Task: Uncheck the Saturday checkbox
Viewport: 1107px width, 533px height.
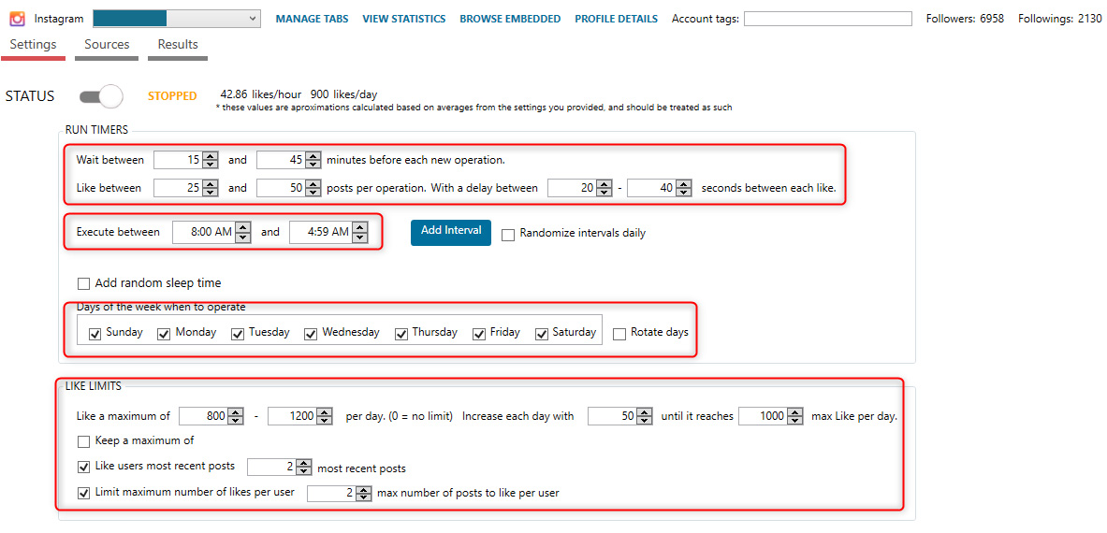Action: [542, 334]
